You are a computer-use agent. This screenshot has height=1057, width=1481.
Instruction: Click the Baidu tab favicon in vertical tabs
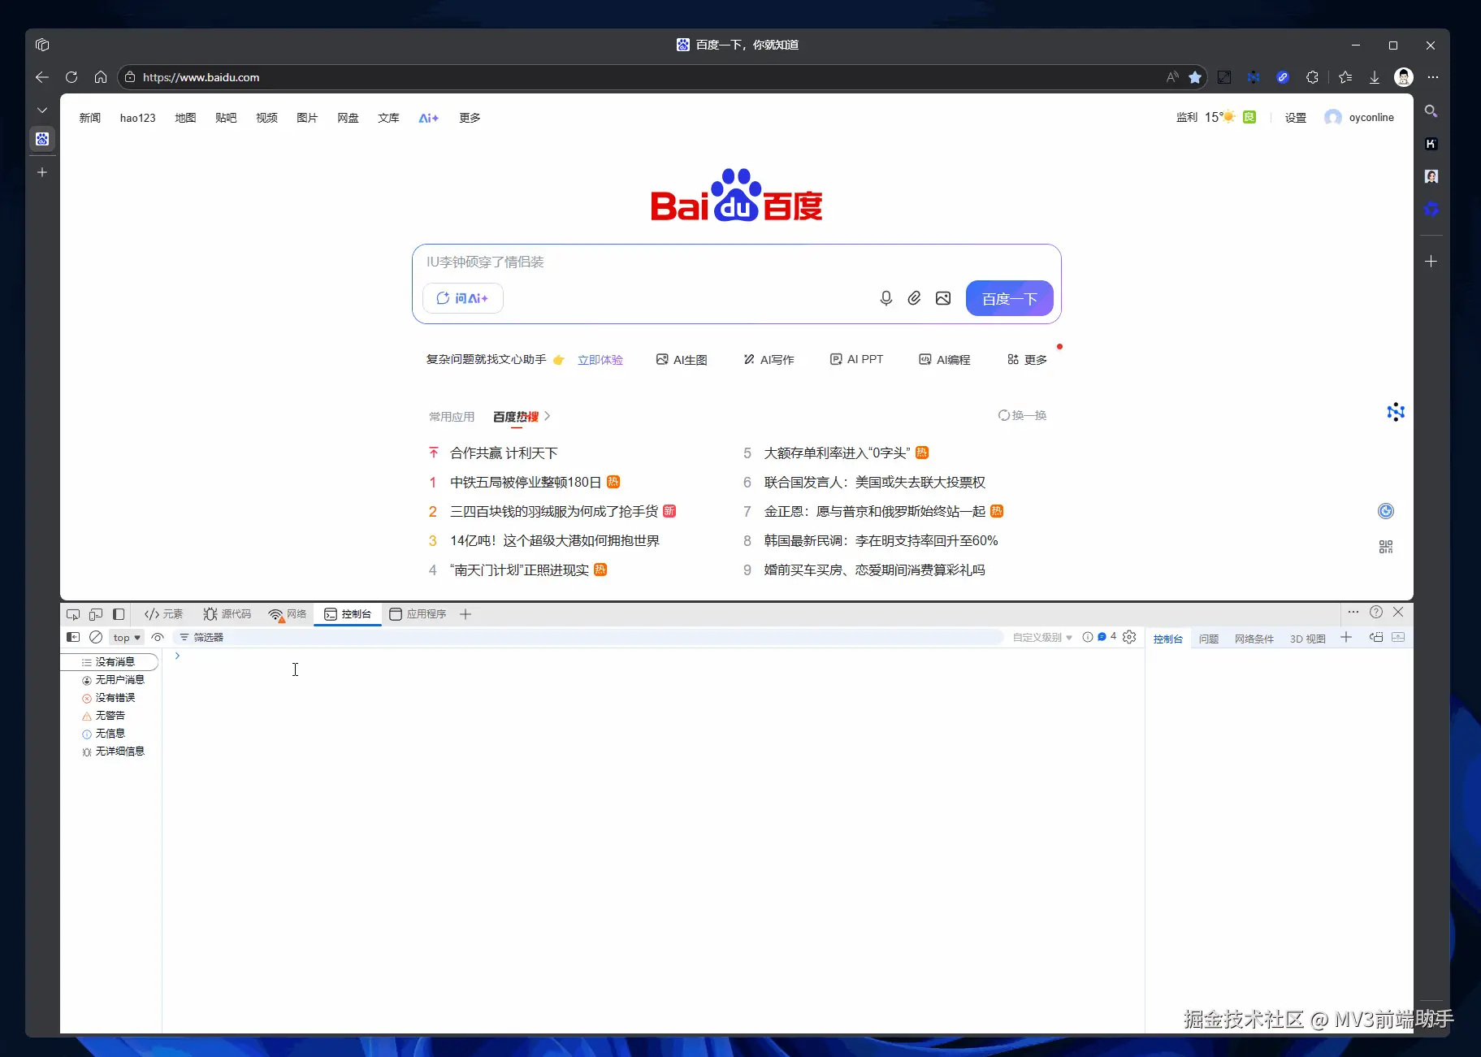[42, 139]
